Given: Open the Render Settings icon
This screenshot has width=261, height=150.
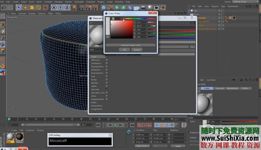Looking at the screenshot, I should (95, 7).
